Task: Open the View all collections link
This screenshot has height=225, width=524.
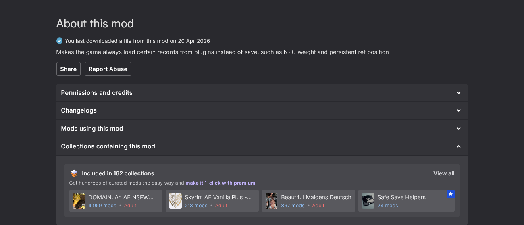Action: (444, 173)
